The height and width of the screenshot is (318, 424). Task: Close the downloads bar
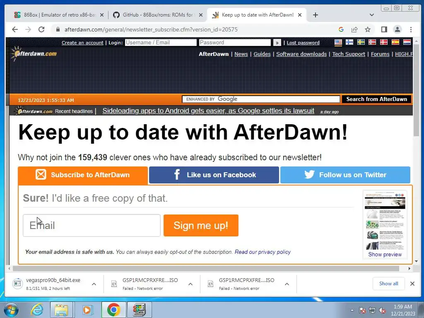[412, 284]
